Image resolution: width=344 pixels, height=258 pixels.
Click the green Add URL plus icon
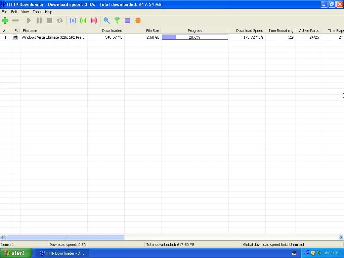pos(5,20)
